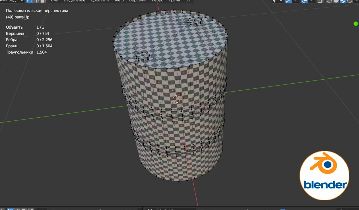Click the 'Объекты' statistics row
This screenshot has height=210, width=359.
tap(25, 27)
